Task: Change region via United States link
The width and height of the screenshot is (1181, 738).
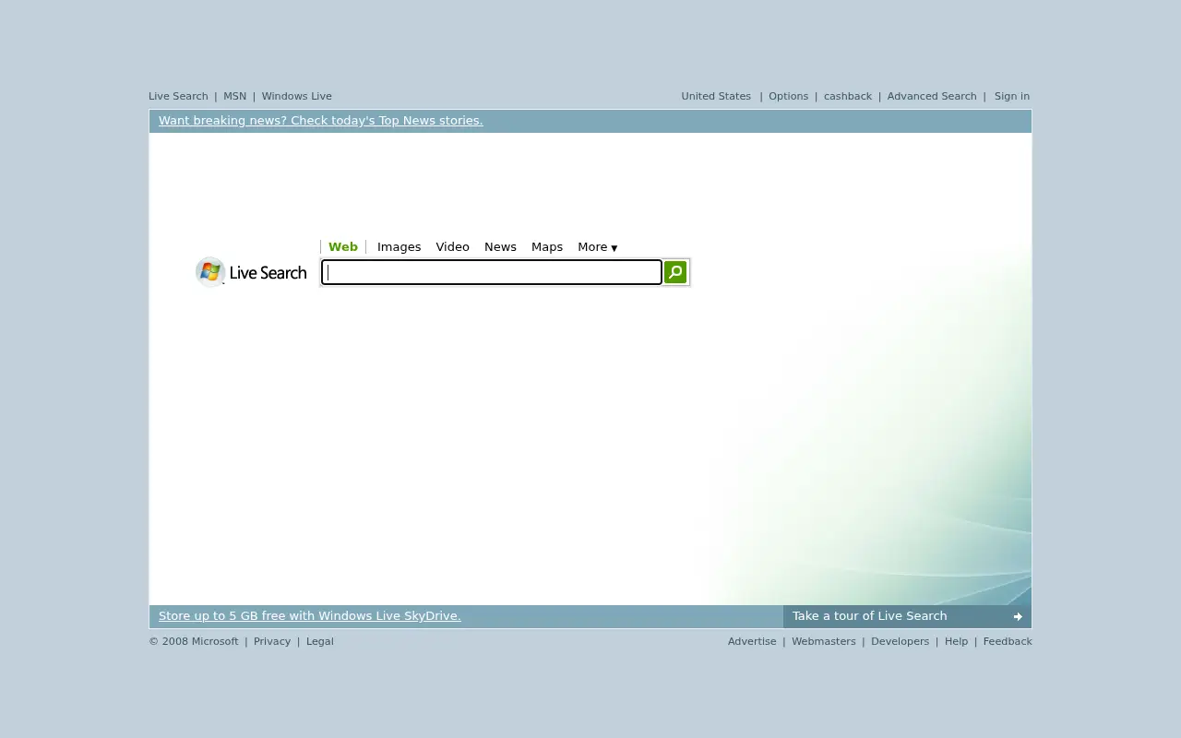Action: 716,96
